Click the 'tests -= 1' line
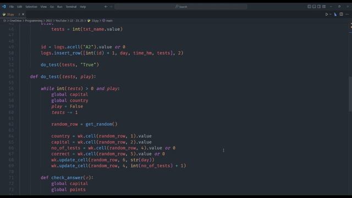This screenshot has width=352, height=198. [64, 112]
